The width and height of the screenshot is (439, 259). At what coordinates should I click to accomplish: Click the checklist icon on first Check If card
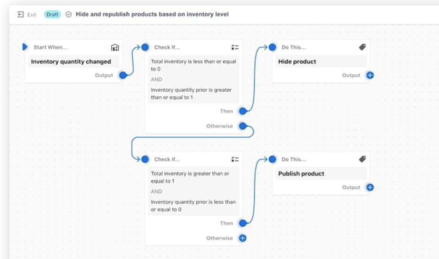pos(235,47)
